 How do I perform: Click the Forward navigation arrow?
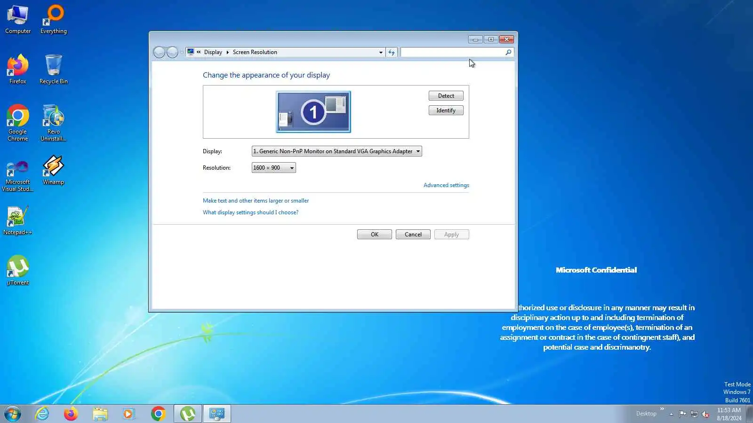(x=172, y=52)
